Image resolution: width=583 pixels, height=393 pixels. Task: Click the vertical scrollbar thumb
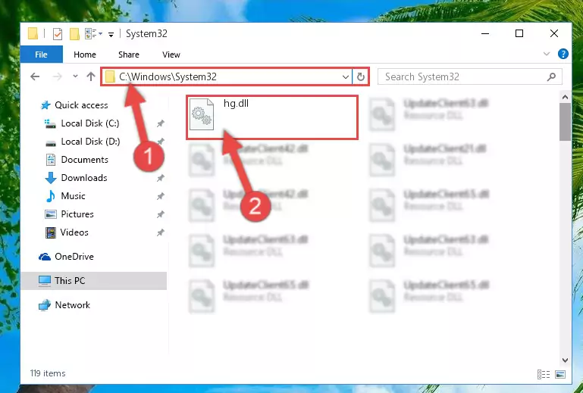point(565,122)
